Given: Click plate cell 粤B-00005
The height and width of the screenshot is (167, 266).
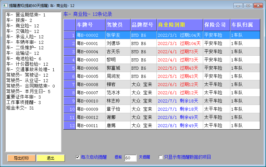Looking at the screenshot, I should click(x=90, y=76).
